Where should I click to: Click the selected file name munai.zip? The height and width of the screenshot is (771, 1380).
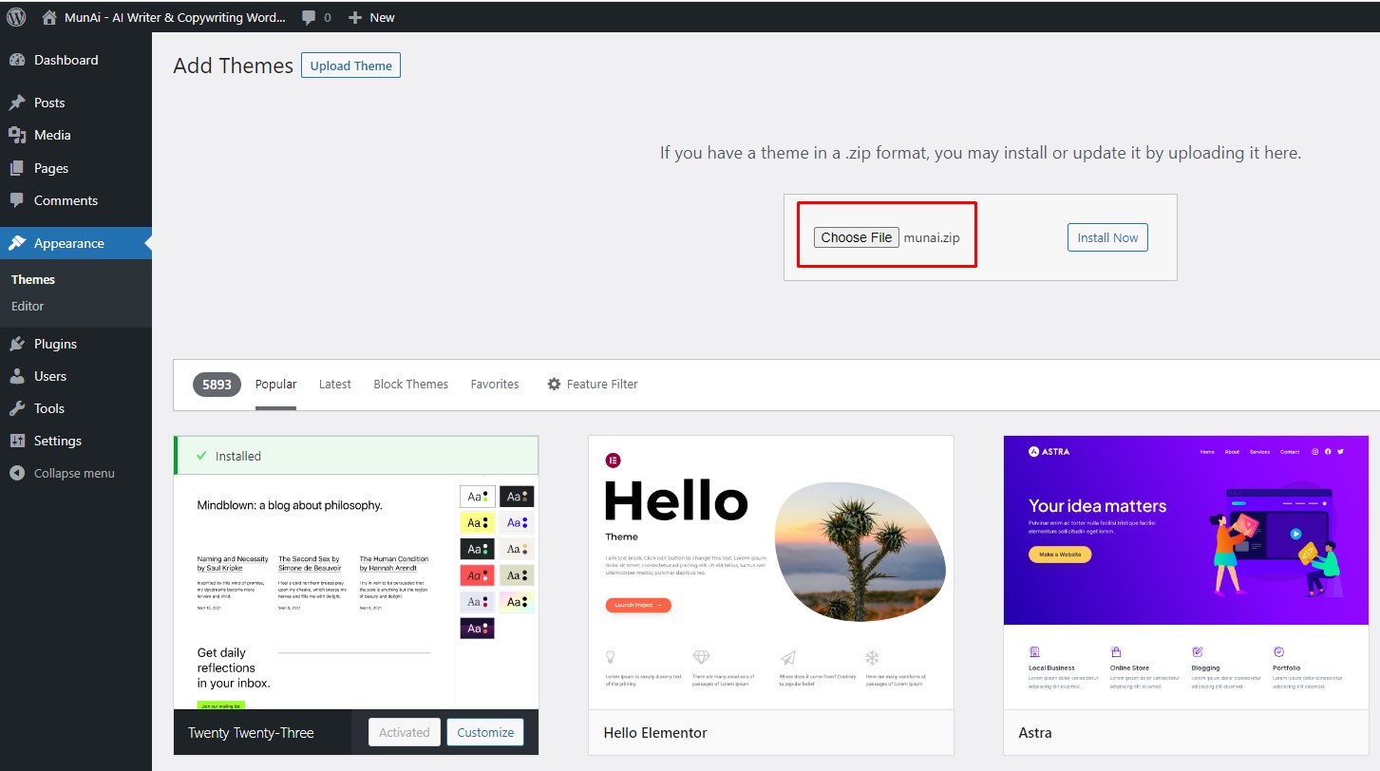coord(932,237)
